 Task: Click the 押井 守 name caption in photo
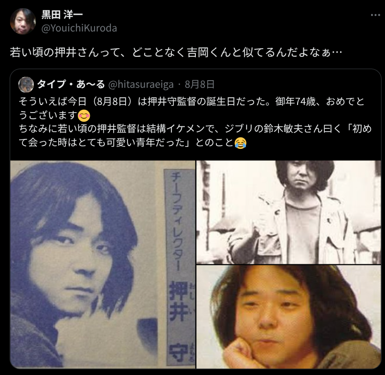[179, 321]
